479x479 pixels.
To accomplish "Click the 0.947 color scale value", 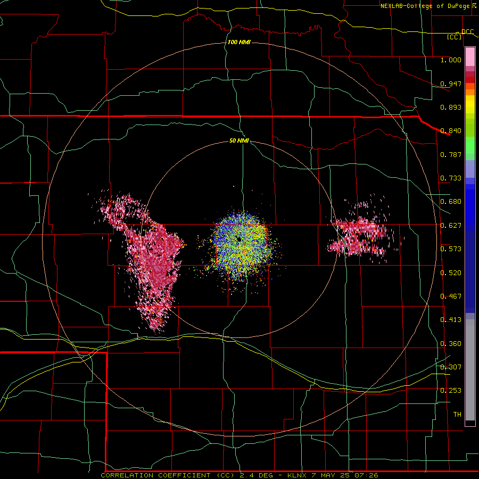I will 451,84.
